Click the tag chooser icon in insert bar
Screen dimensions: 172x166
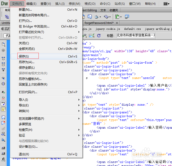127,17
